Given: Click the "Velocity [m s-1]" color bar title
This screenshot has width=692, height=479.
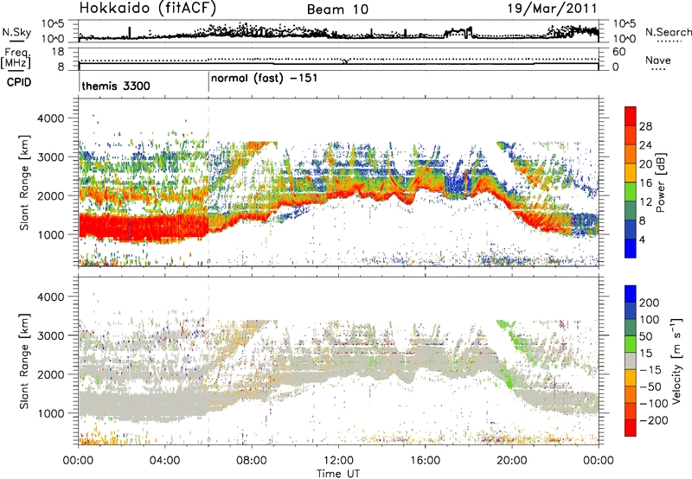Looking at the screenshot, I should pyautogui.click(x=677, y=361).
